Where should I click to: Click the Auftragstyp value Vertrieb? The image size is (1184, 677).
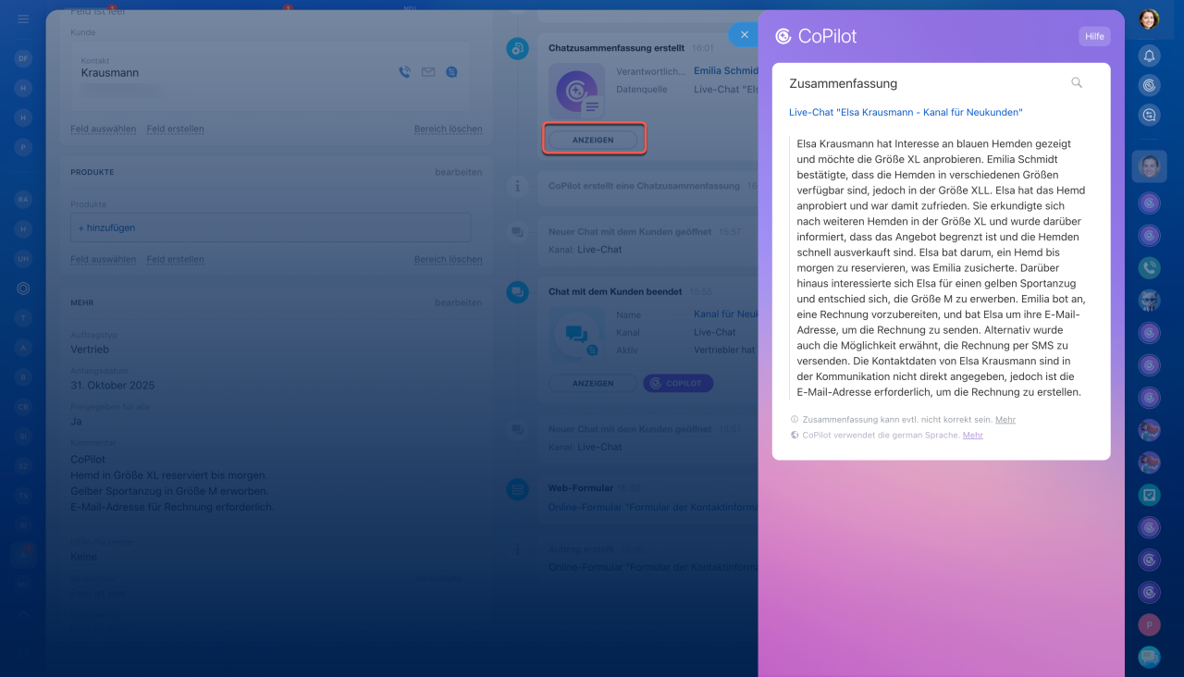click(x=90, y=350)
